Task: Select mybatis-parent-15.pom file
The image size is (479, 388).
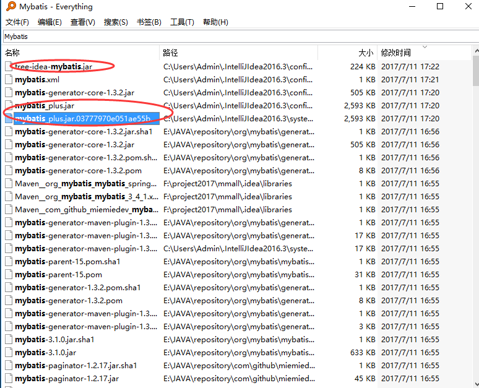Action: point(58,275)
